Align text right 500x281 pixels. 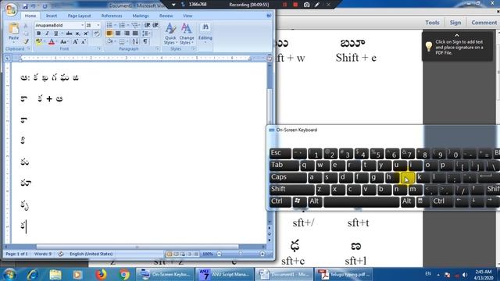[127, 34]
